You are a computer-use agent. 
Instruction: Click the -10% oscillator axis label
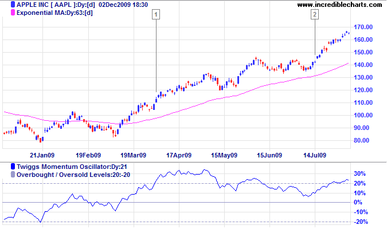[361, 212]
